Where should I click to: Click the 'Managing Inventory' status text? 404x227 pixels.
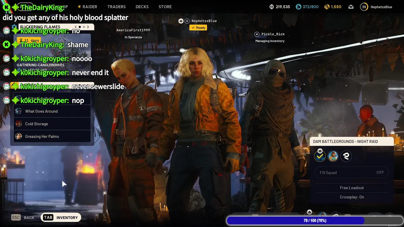click(270, 41)
